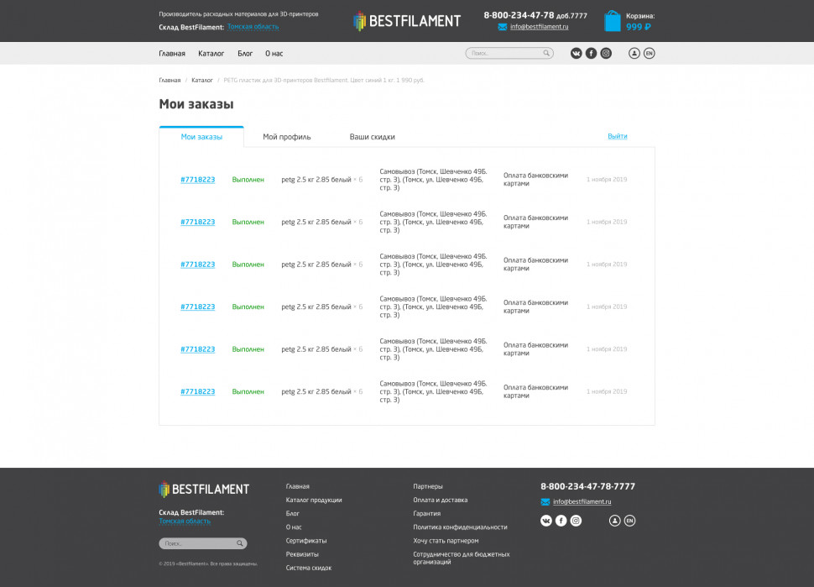
Task: Click the footer VK icon
Action: click(546, 521)
